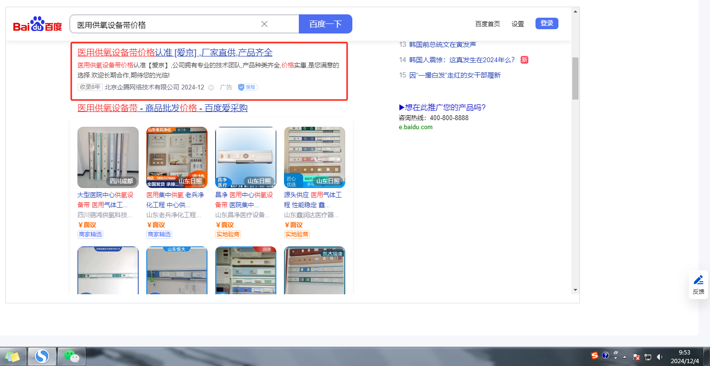Click 商家精选 tag under 山东老兵净化 product
This screenshot has height=366, width=710.
(159, 234)
